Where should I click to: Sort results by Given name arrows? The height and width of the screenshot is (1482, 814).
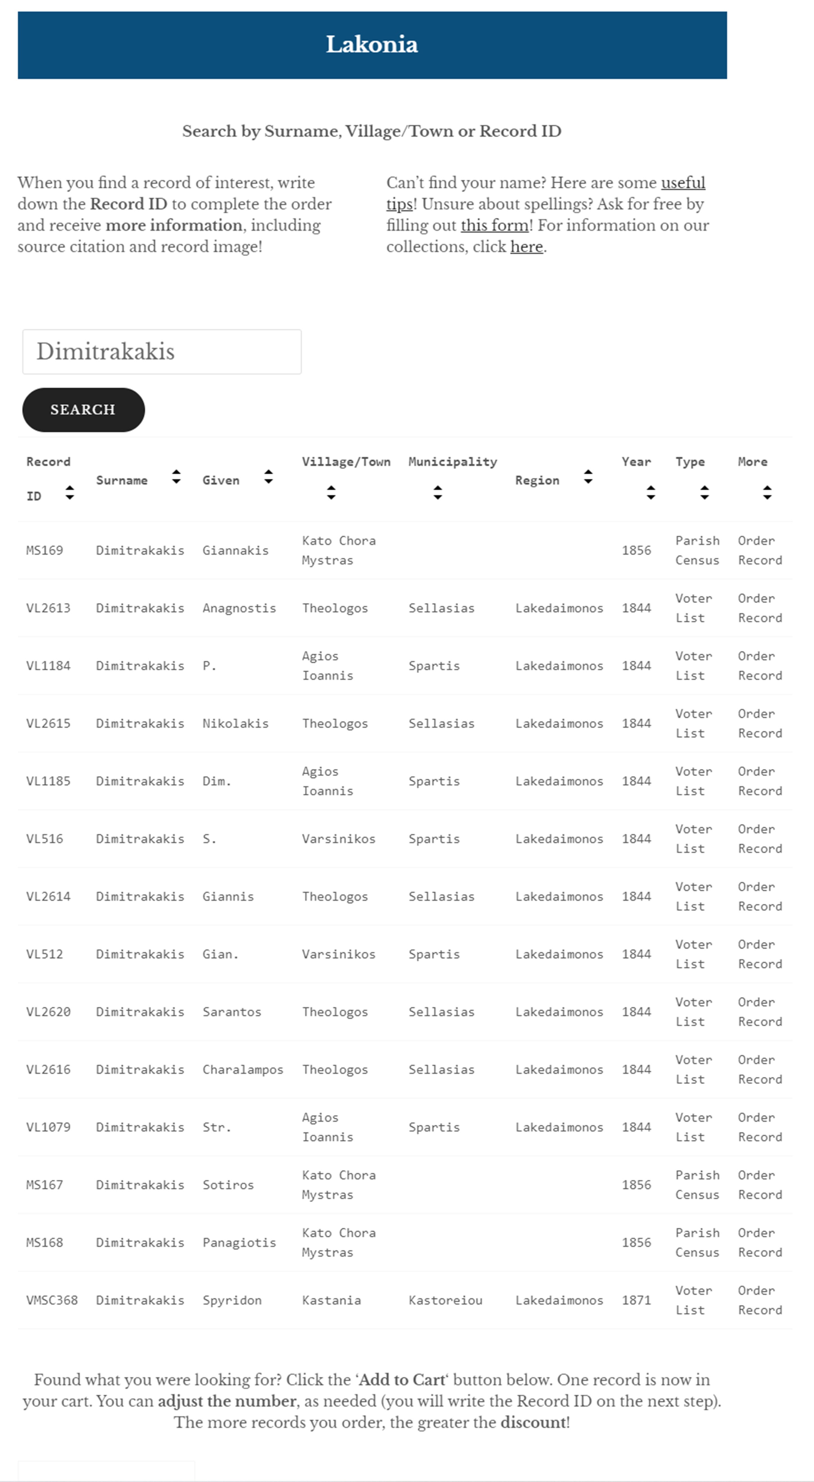(268, 477)
